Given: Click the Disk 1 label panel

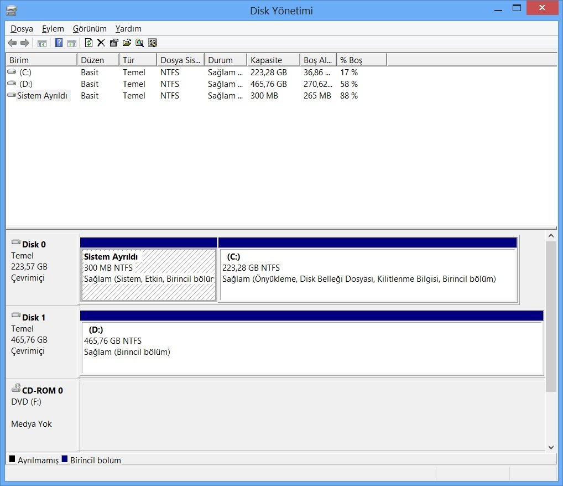Looking at the screenshot, I should [x=43, y=342].
